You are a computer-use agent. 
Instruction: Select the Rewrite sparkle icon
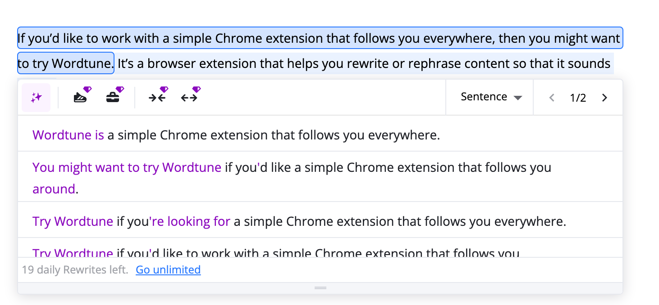[36, 98]
